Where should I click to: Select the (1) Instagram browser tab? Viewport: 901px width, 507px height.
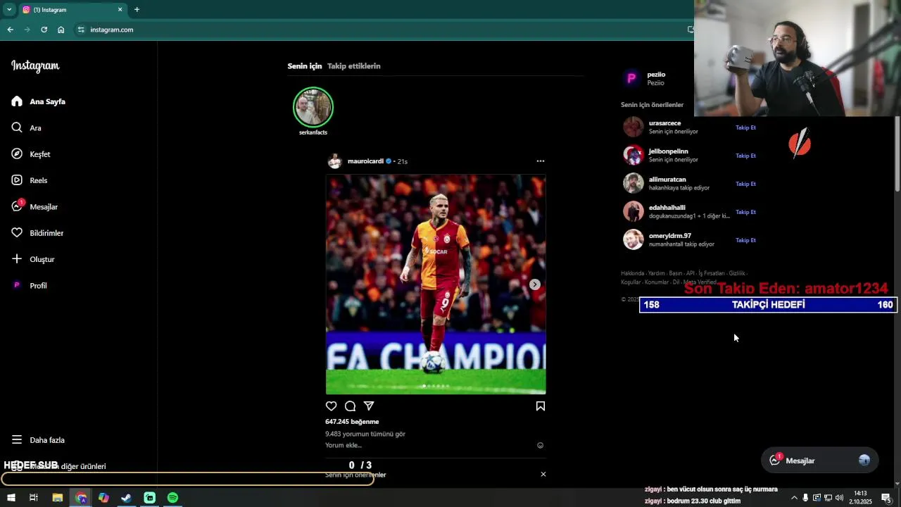(x=73, y=10)
